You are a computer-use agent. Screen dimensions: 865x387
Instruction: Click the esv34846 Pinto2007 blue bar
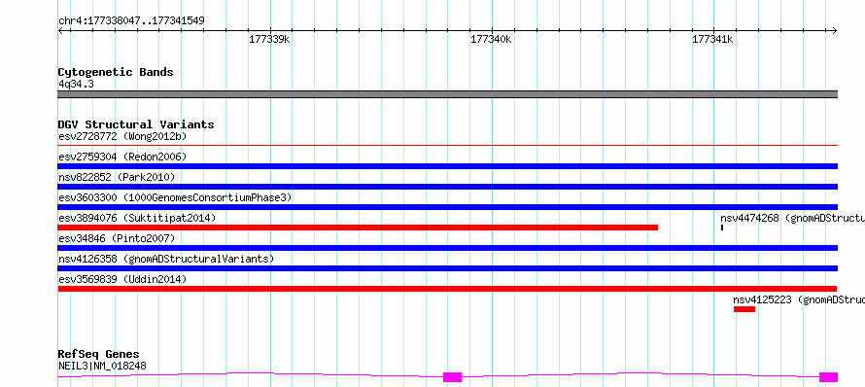pyautogui.click(x=447, y=248)
